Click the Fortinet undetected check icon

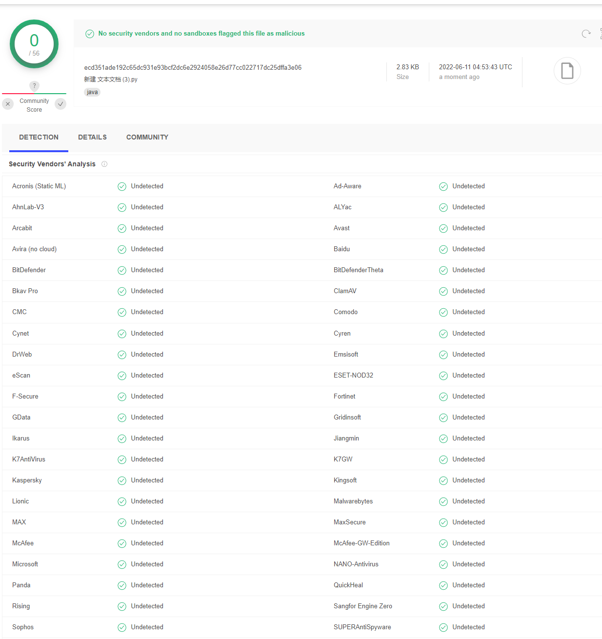[443, 397]
